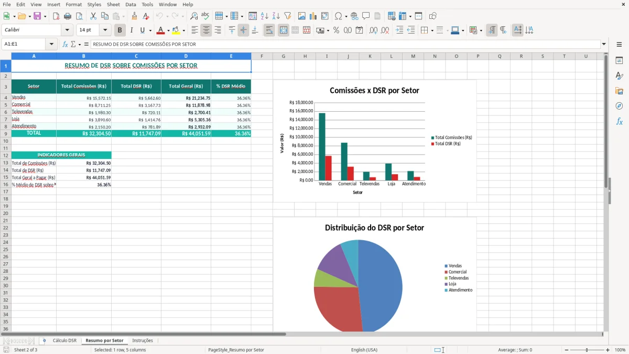Click the Print icon
The image size is (629, 354).
68,16
